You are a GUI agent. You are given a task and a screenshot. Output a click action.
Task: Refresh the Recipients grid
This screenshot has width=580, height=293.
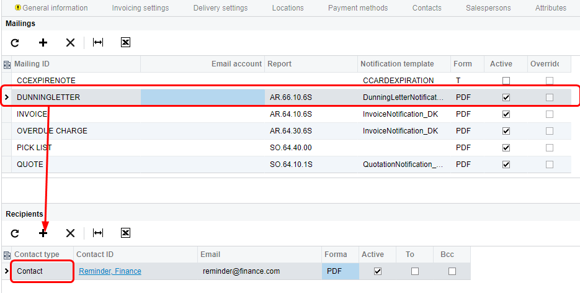tap(15, 233)
